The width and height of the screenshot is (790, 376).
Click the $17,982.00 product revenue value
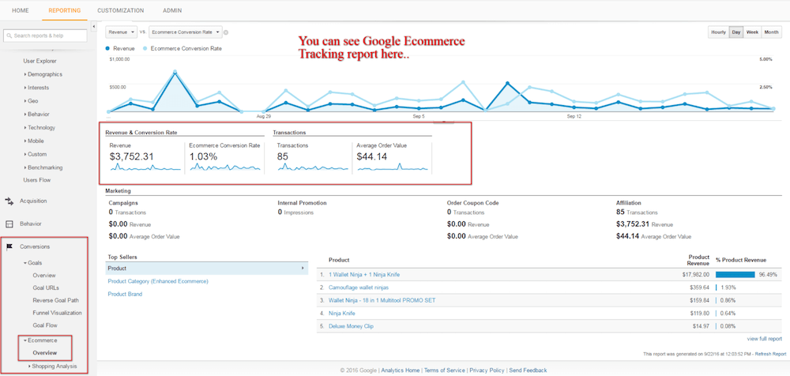(x=694, y=275)
